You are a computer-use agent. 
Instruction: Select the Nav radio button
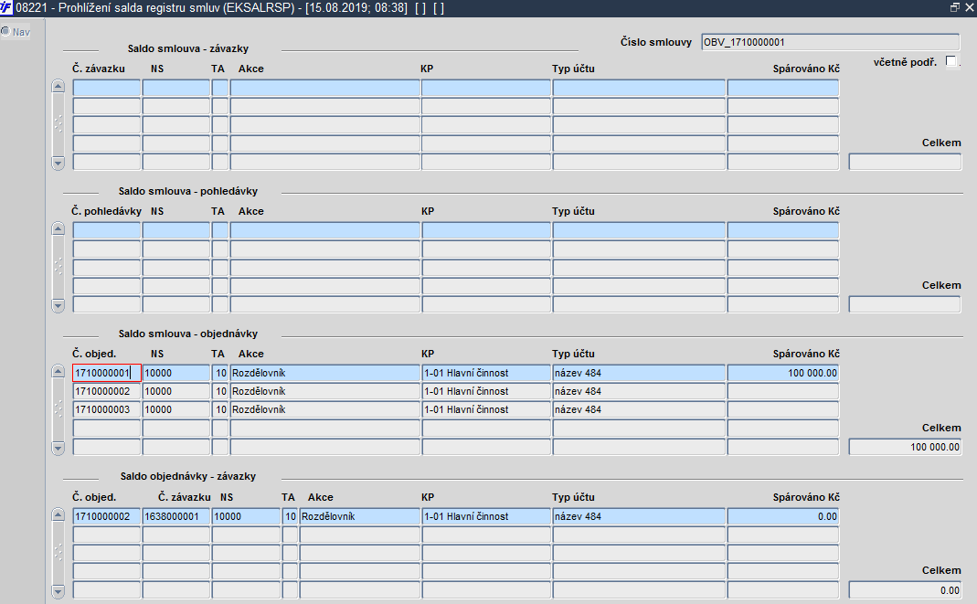(5, 31)
